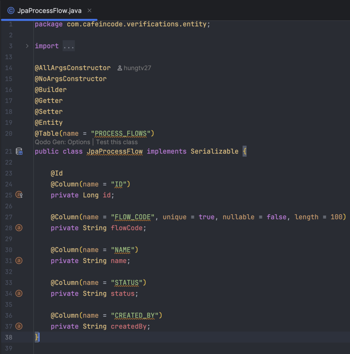Click the JpaProcessFlow class name declaration
Screen dimensions: 350x354
115,151
